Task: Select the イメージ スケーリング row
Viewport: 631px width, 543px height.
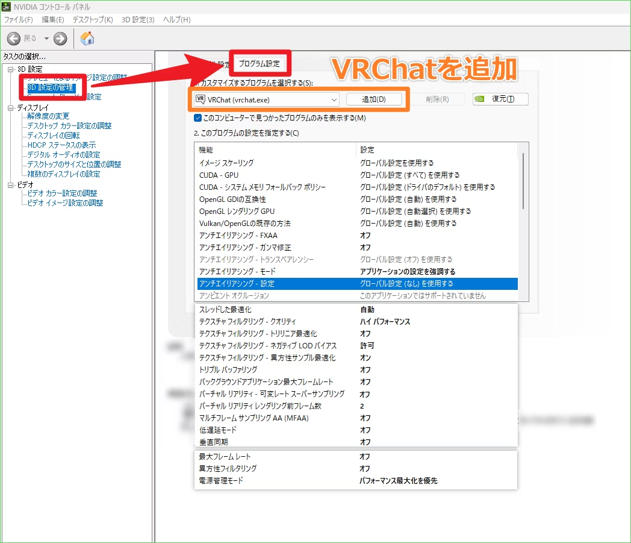Action: (x=358, y=163)
